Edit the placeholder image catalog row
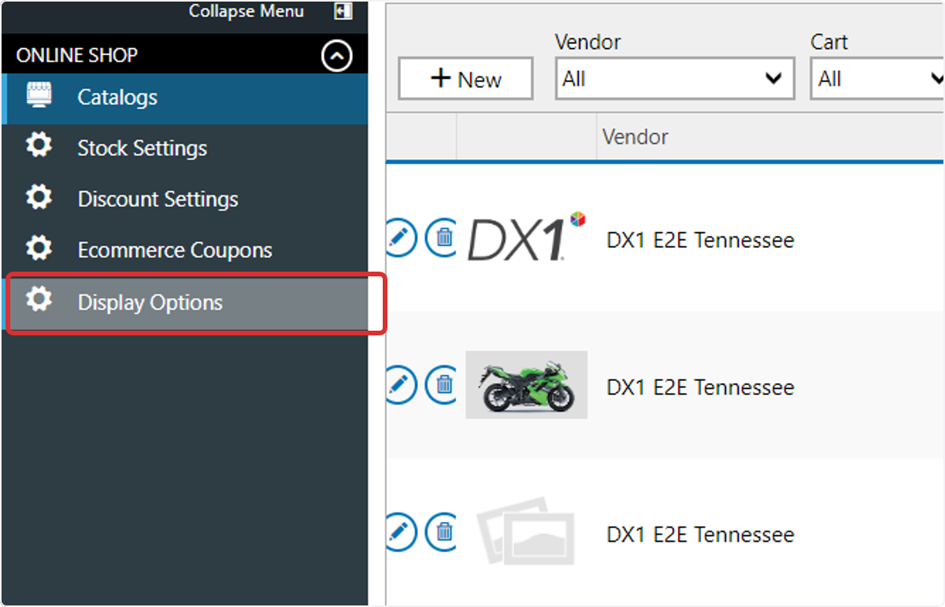This screenshot has width=945, height=607. [402, 531]
